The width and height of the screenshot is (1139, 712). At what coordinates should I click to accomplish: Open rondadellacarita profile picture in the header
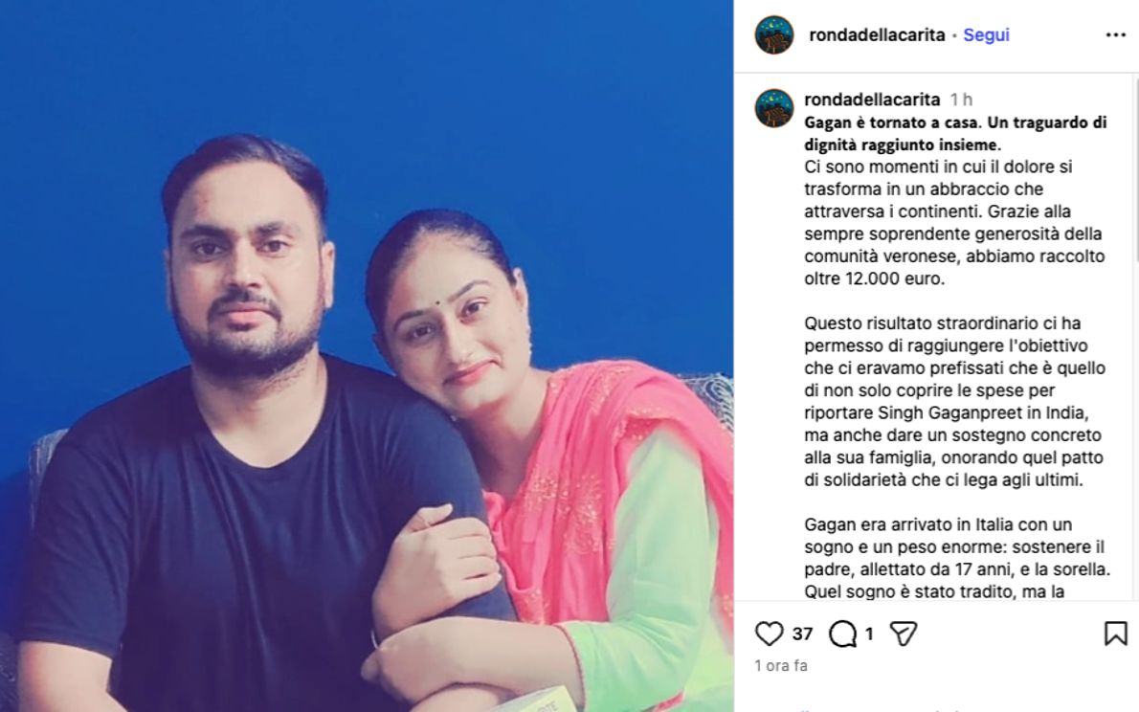pyautogui.click(x=773, y=34)
